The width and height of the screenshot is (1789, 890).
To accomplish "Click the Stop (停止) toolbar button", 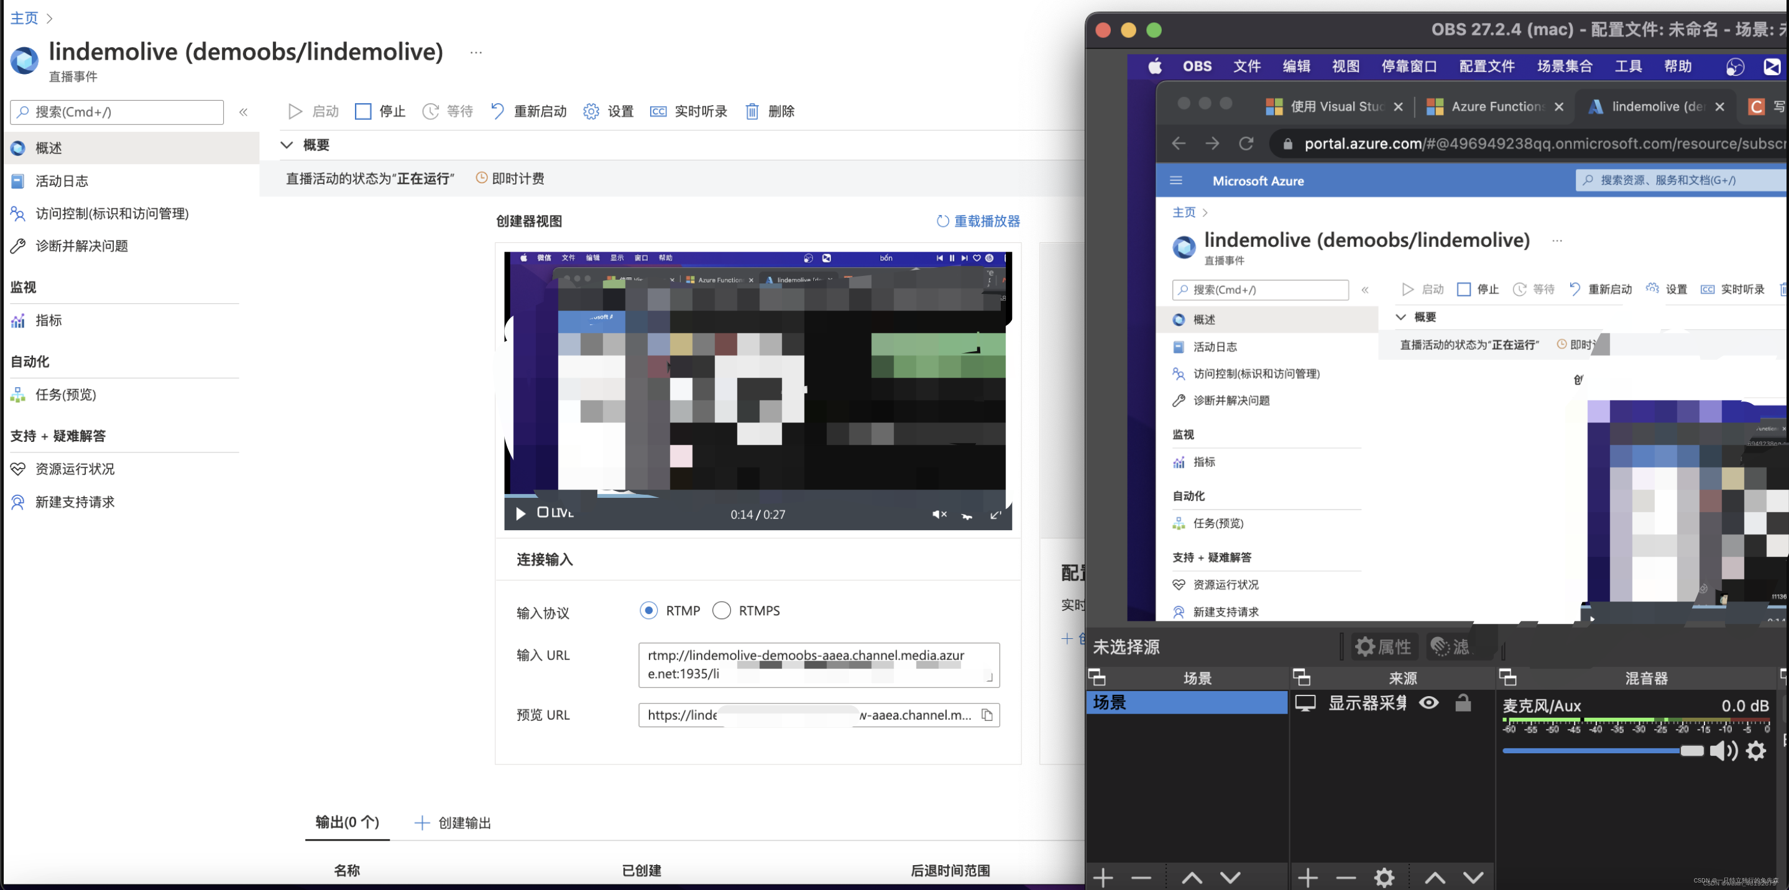I will (380, 111).
